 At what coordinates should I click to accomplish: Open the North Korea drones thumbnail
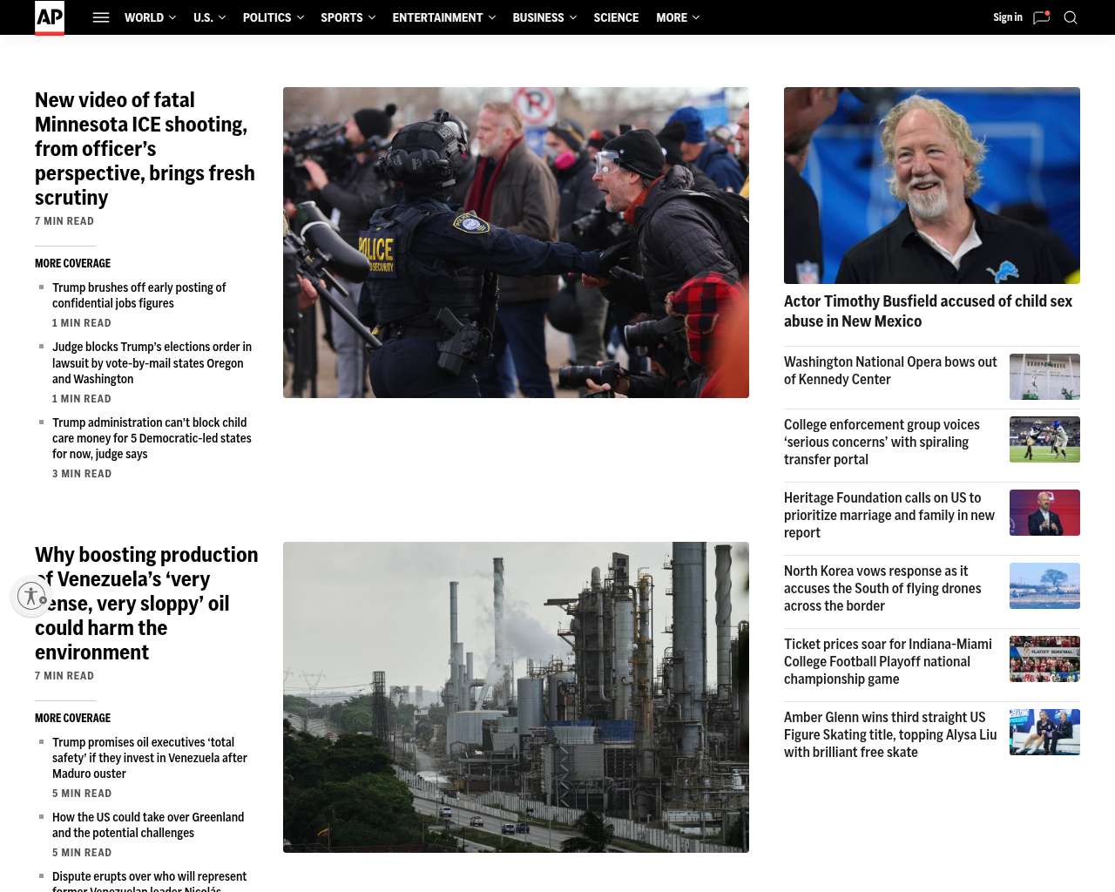click(x=1044, y=585)
